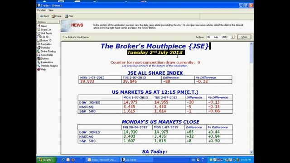Click the news pane scrollbar thumb
This screenshot has width=290, height=163.
(251, 54)
